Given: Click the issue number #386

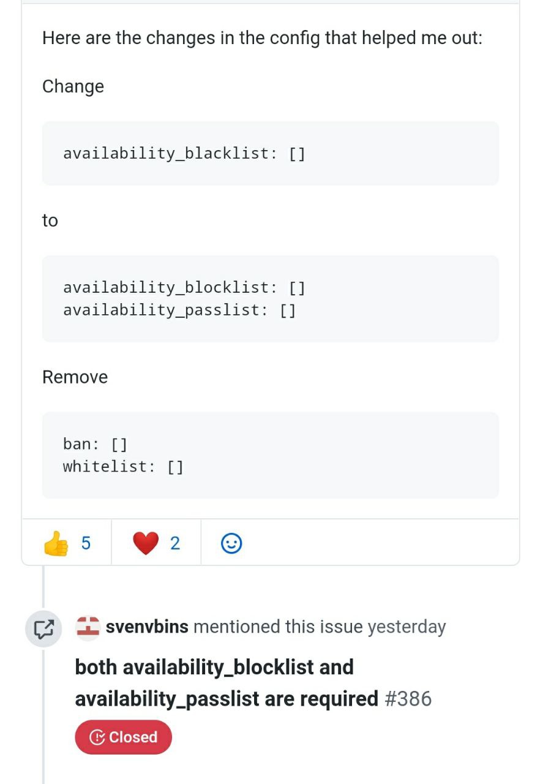Looking at the screenshot, I should coord(408,699).
